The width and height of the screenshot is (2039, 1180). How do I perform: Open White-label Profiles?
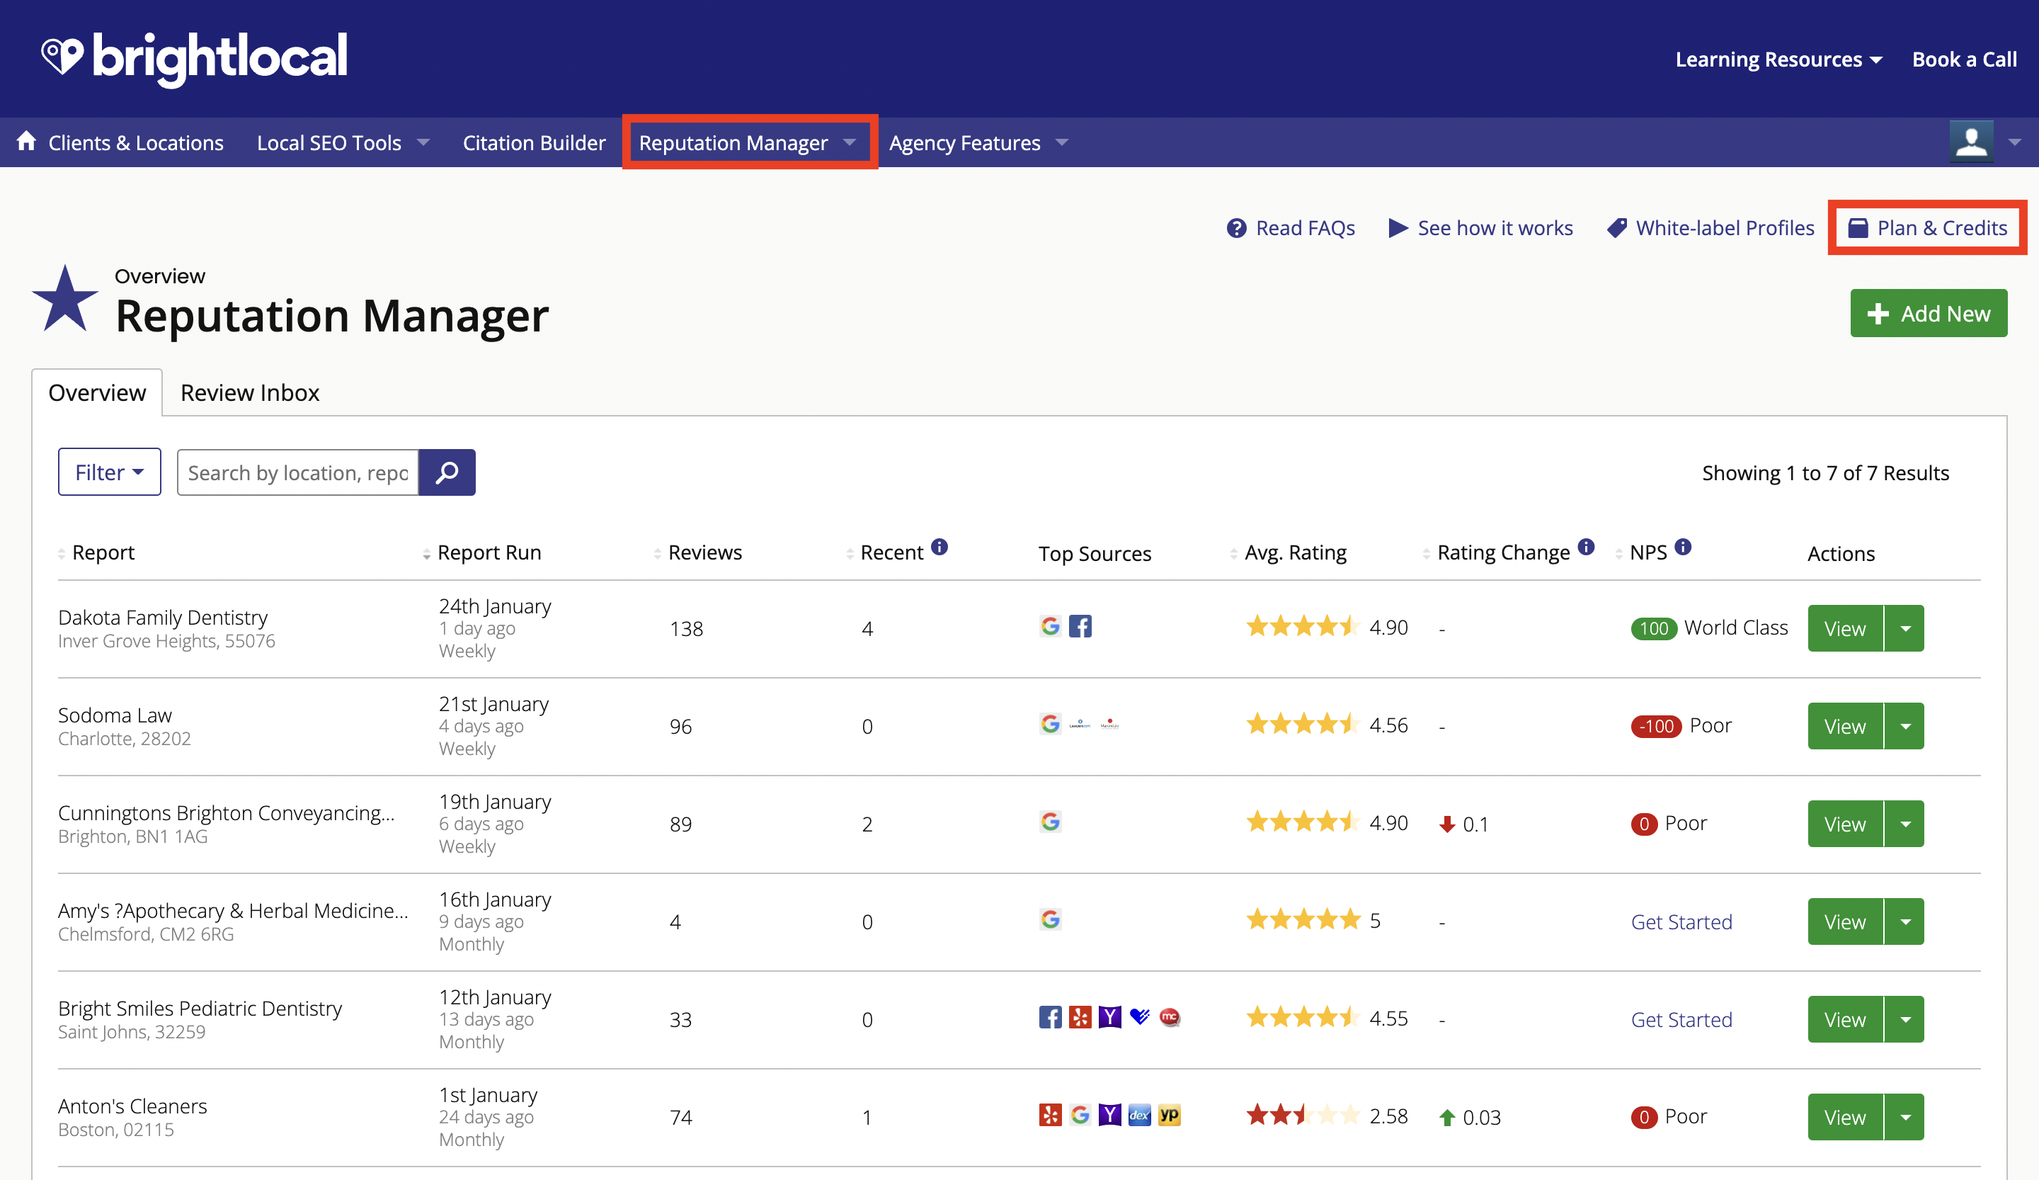click(1710, 228)
